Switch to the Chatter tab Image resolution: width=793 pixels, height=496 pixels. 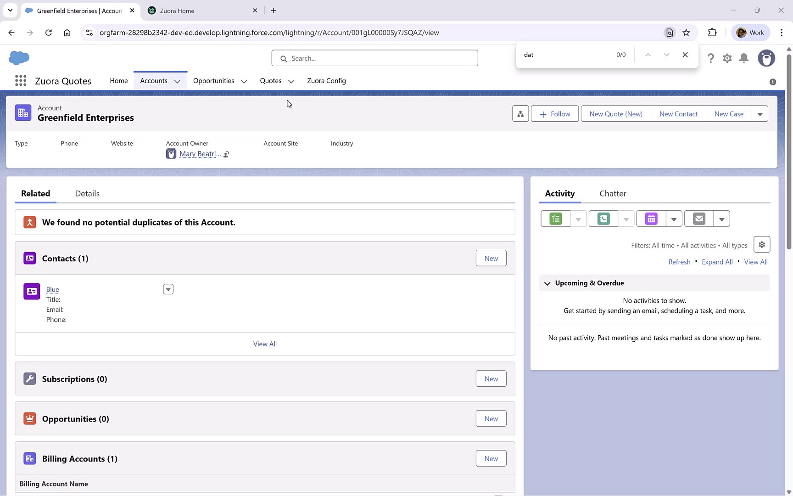click(x=613, y=193)
